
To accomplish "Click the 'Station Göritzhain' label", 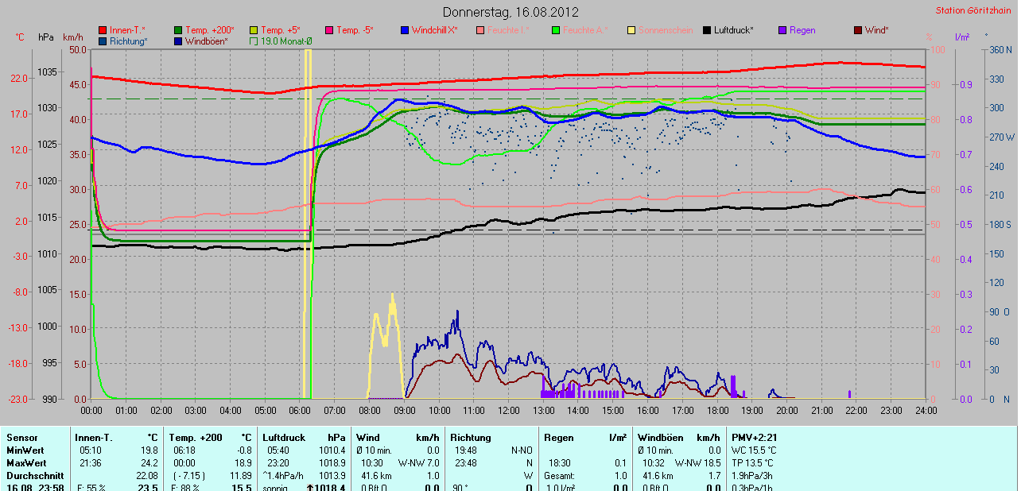I will [974, 10].
